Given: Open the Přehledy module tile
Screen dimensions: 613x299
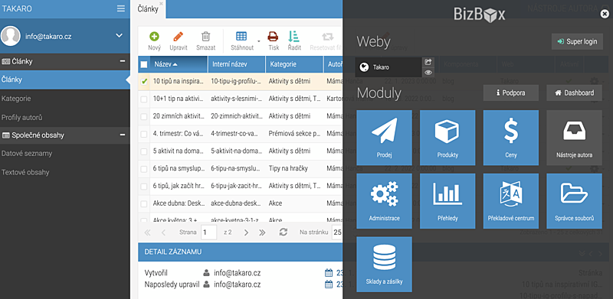Looking at the screenshot, I should pyautogui.click(x=447, y=201).
